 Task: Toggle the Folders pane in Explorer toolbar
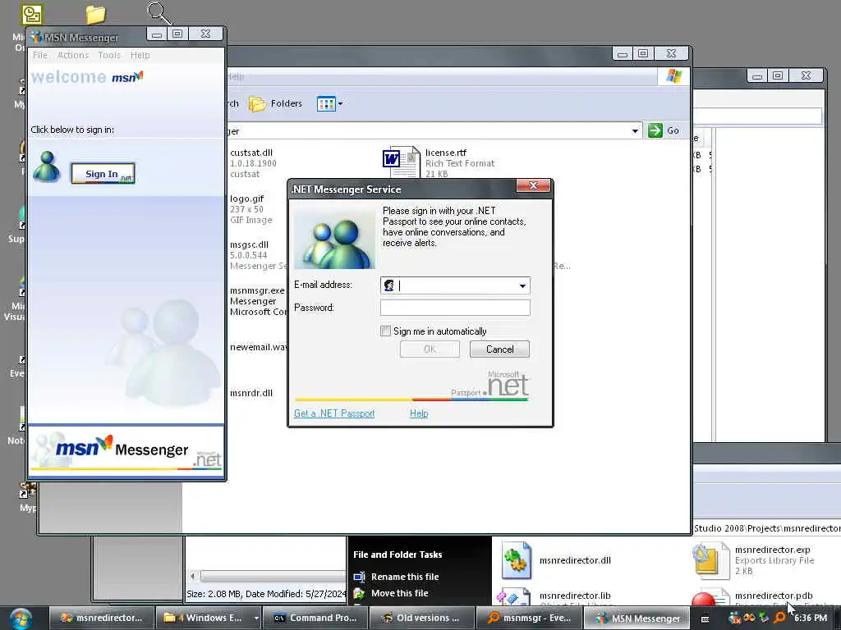[x=276, y=103]
